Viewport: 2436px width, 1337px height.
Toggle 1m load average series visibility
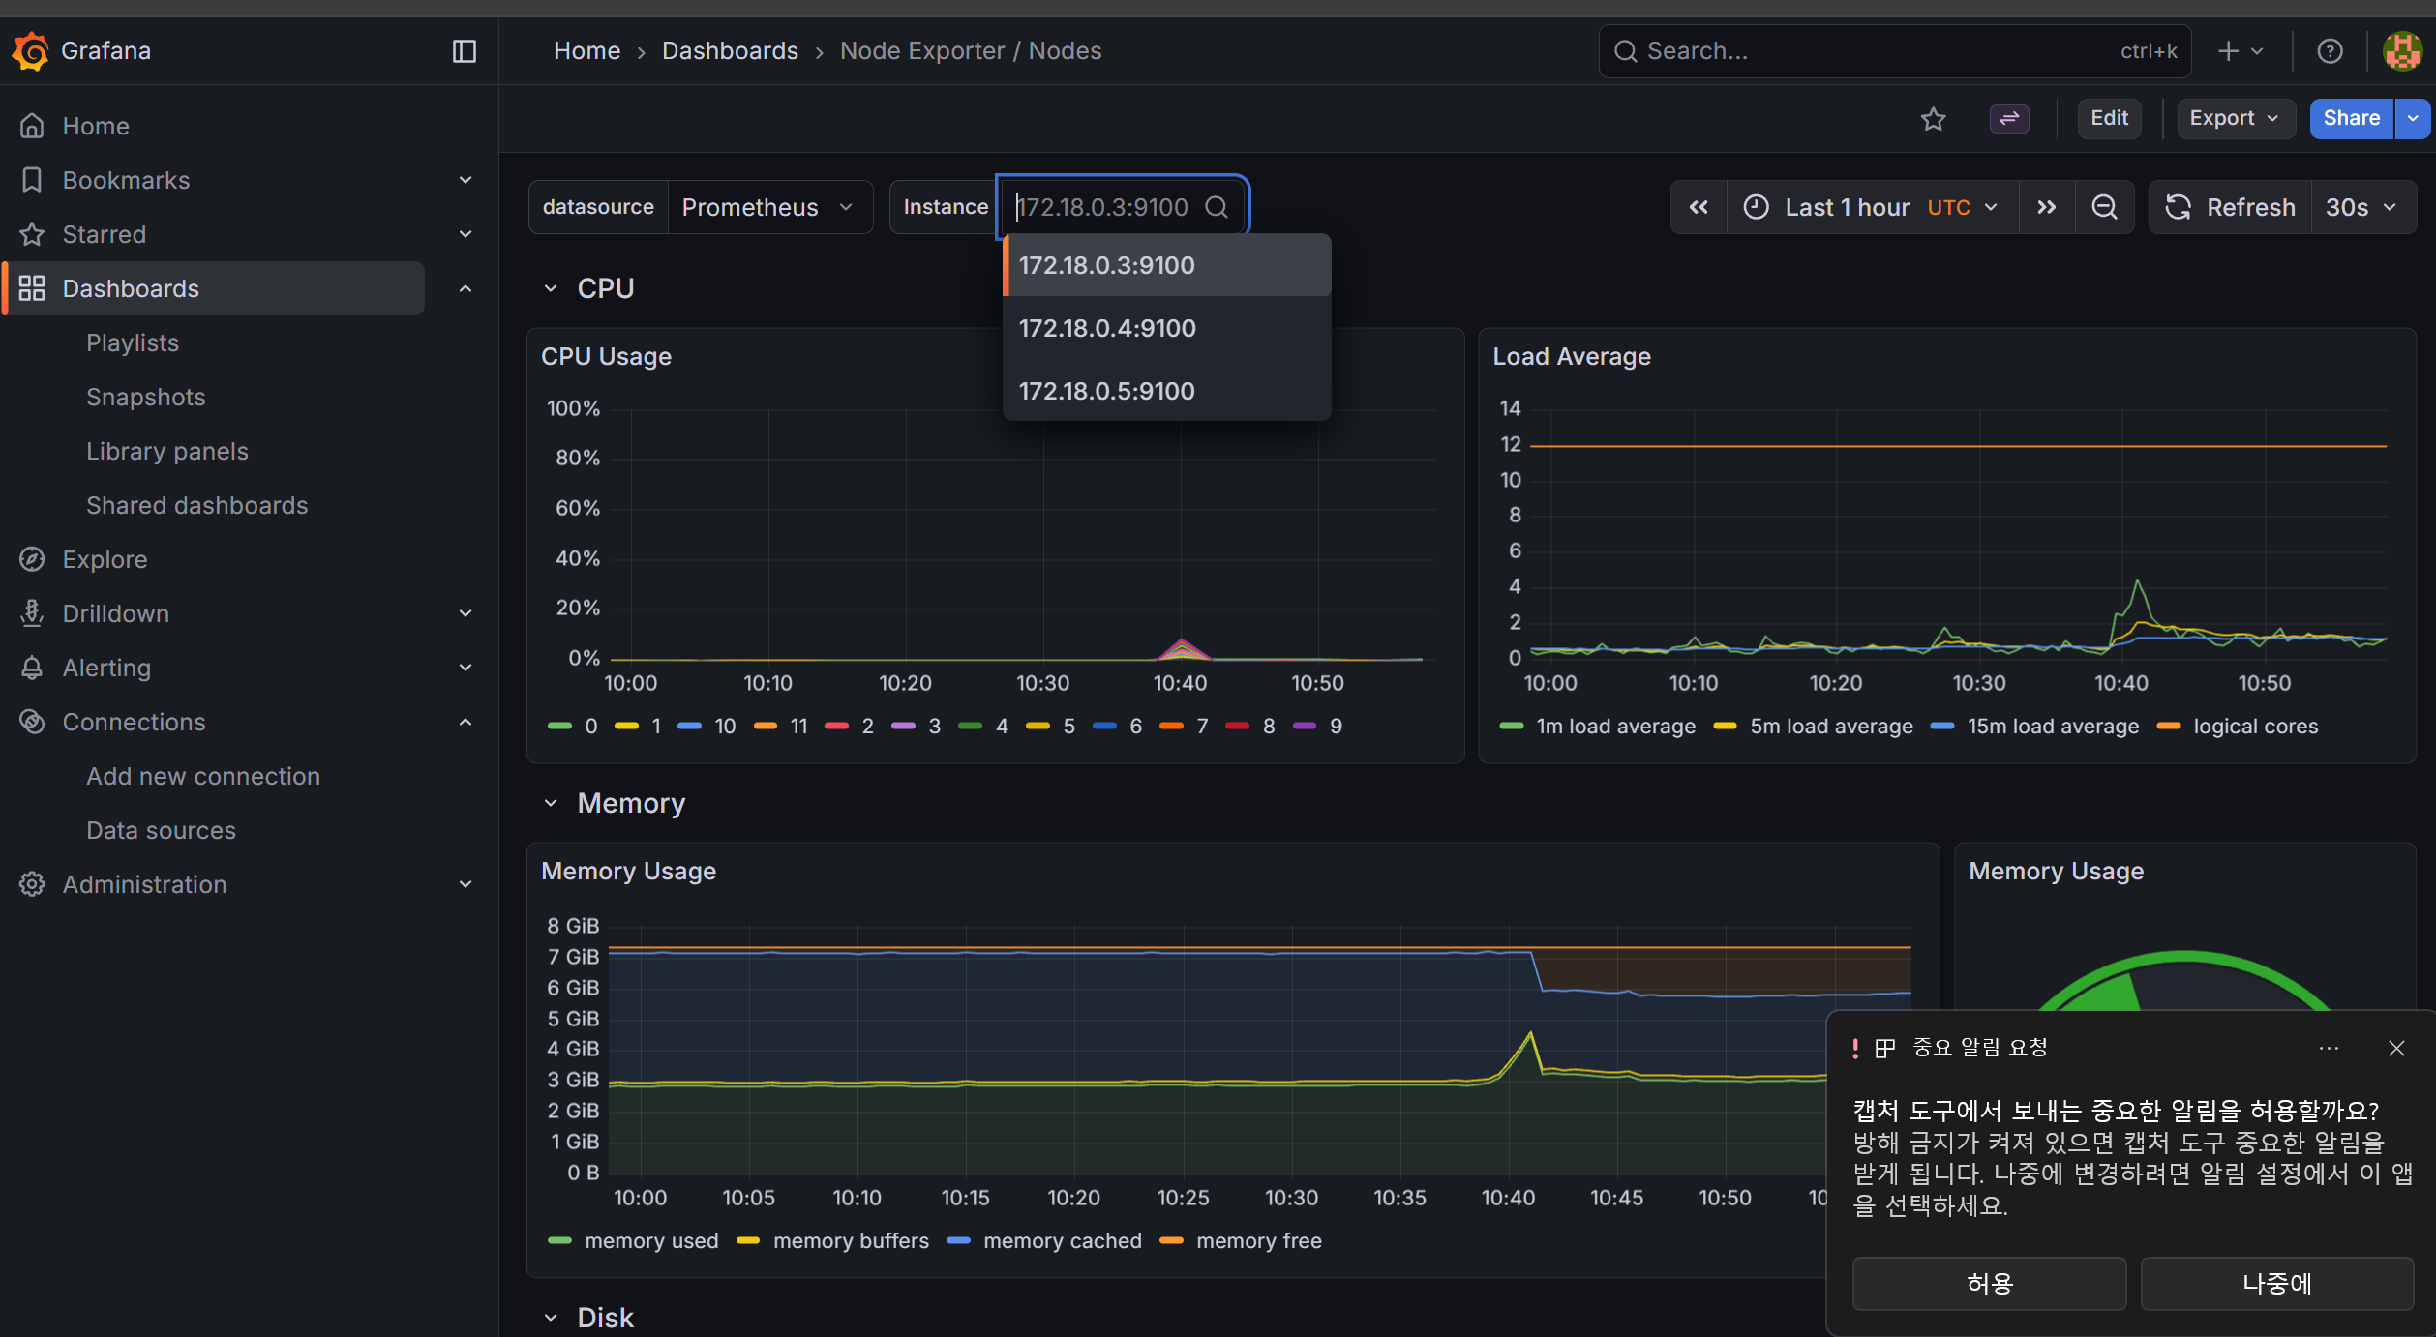click(1614, 727)
